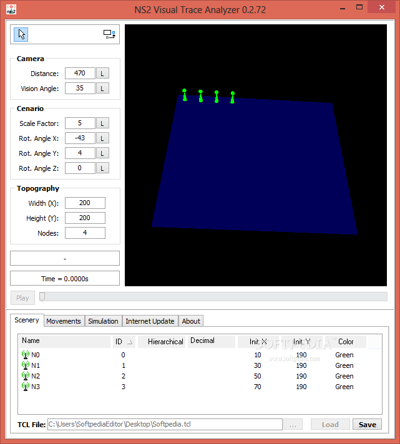This screenshot has width=400, height=444.
Task: Click the N0 antenna node icon
Action: (26, 355)
